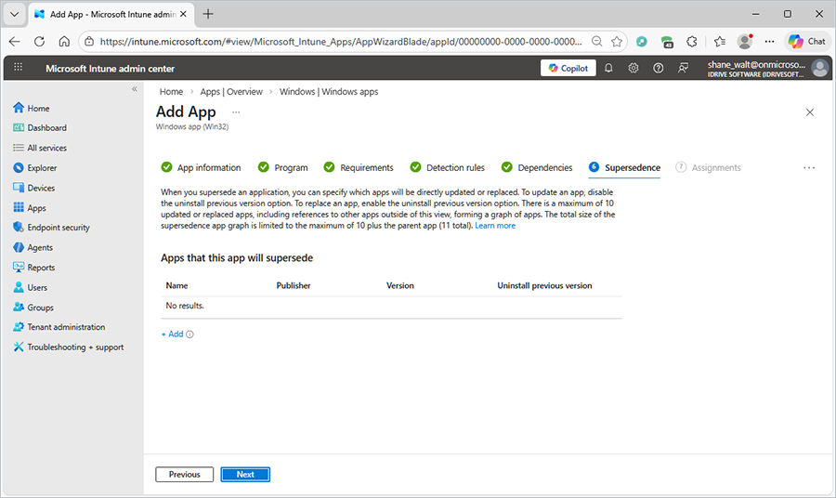Select Troubleshooting + support in sidebar

pos(75,347)
